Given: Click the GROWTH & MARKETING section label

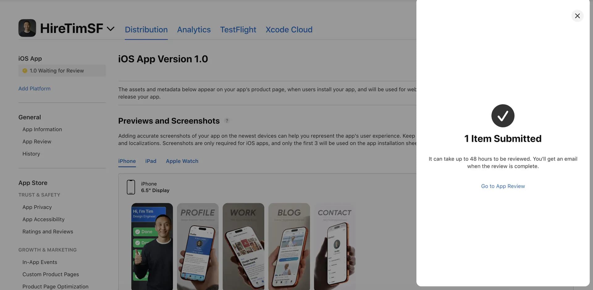Looking at the screenshot, I should point(48,250).
